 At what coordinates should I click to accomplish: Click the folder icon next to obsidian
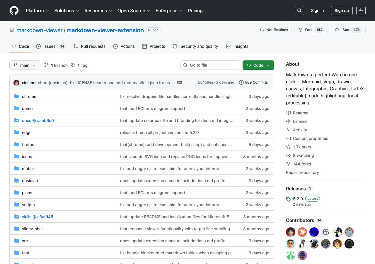click(17, 181)
